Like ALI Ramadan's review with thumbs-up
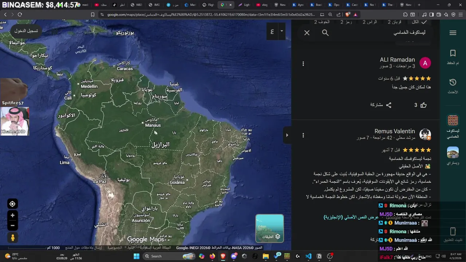The width and height of the screenshot is (466, 262). pos(423,105)
